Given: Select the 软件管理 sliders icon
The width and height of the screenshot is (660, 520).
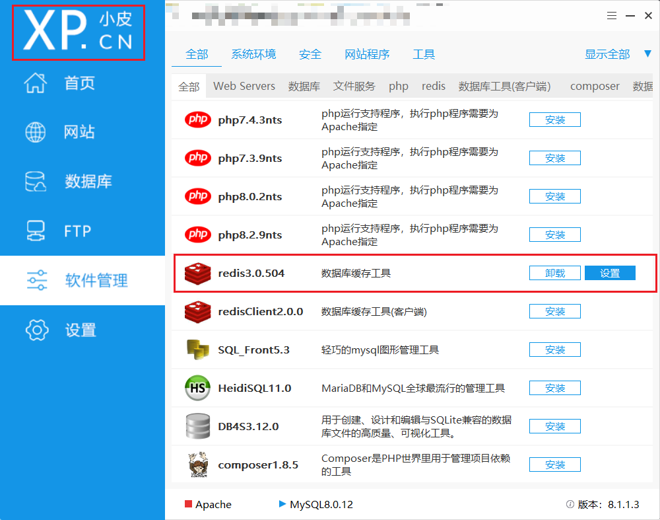Looking at the screenshot, I should click(37, 280).
